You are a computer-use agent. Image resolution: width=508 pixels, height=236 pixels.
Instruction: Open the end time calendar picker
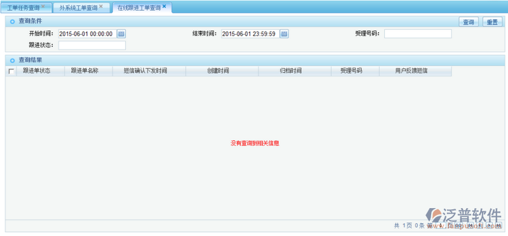click(x=284, y=34)
